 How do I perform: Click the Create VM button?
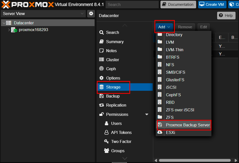point(212,5)
